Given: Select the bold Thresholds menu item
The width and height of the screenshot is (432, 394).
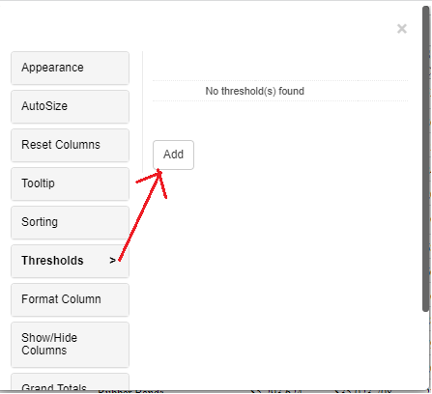Looking at the screenshot, I should click(x=70, y=261).
